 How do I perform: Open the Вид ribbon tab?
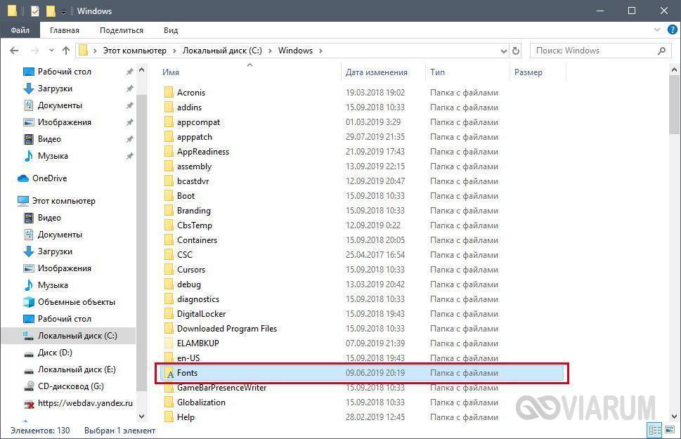click(171, 30)
